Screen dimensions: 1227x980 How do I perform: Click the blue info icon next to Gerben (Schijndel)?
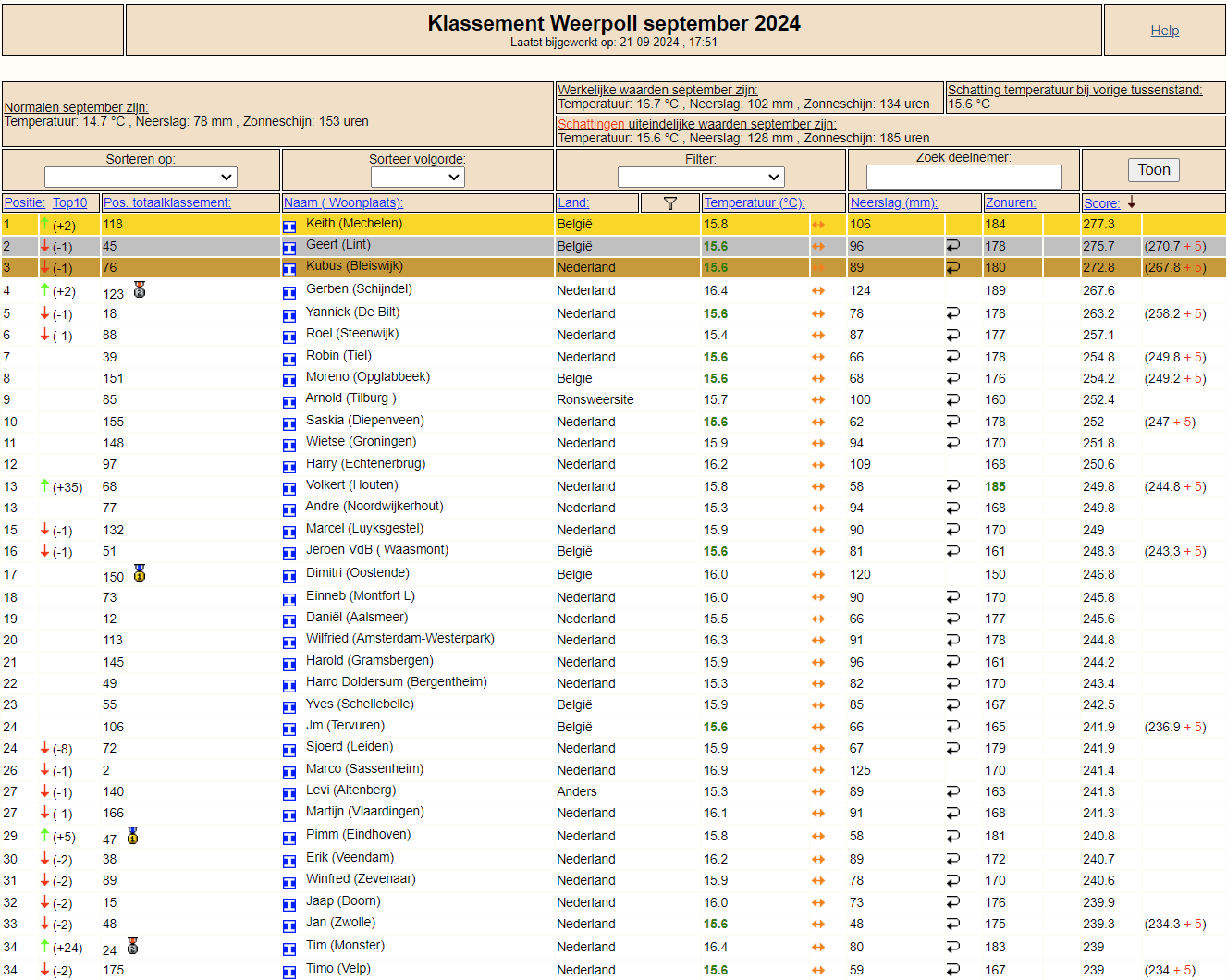click(x=289, y=292)
